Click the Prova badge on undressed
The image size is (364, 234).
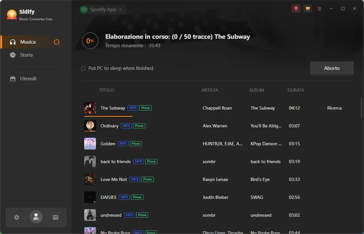(x=142, y=215)
